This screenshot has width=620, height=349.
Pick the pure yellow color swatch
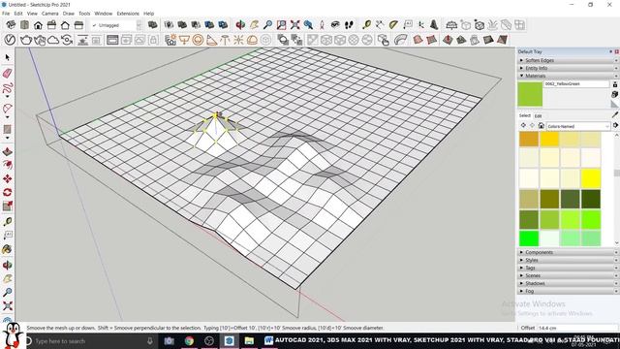click(x=591, y=178)
